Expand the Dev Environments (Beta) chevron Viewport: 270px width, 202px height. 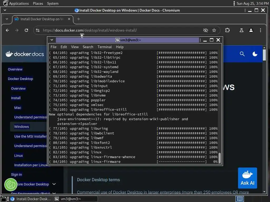54,193
